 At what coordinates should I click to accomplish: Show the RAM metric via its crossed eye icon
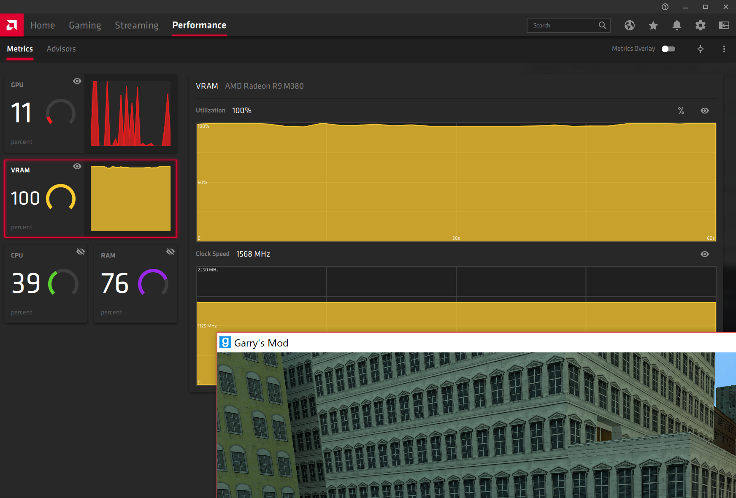pos(170,251)
